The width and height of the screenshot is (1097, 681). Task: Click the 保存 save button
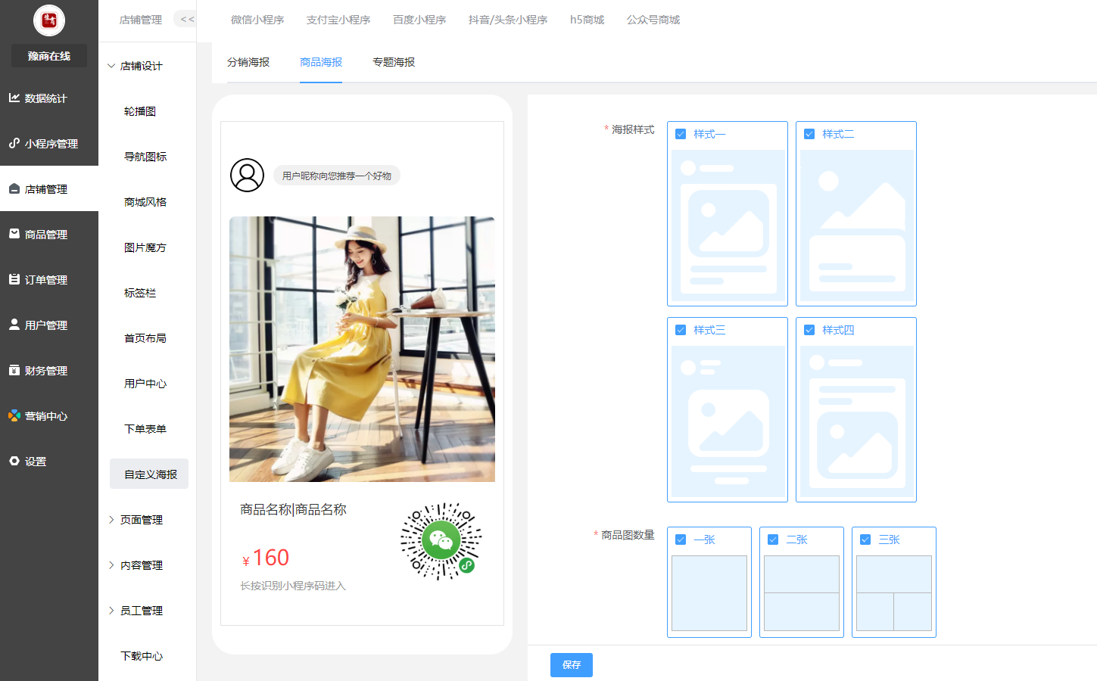(x=572, y=665)
